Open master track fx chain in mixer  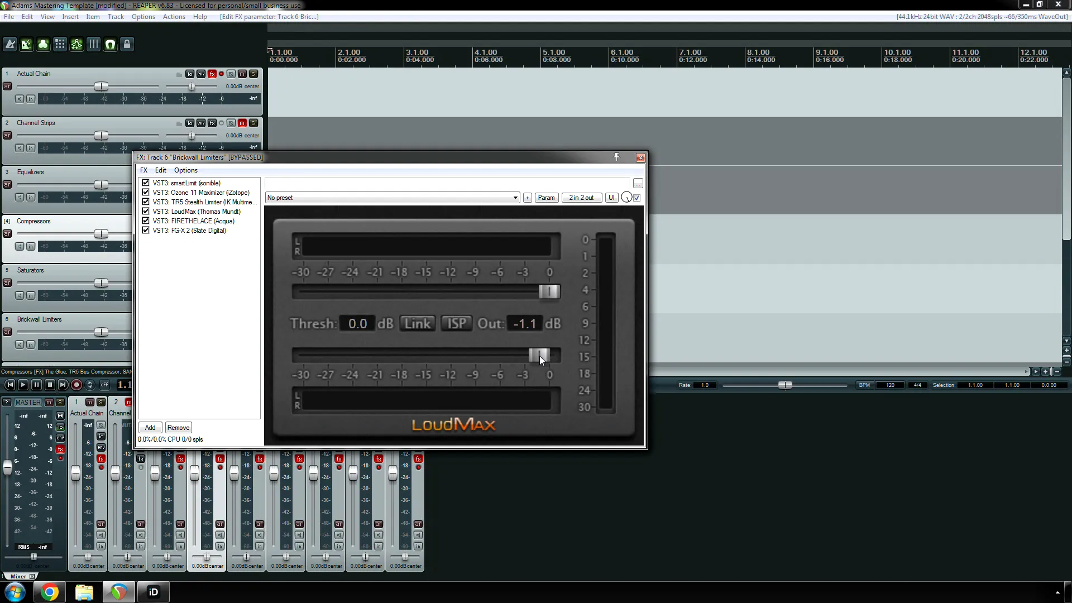click(x=60, y=449)
